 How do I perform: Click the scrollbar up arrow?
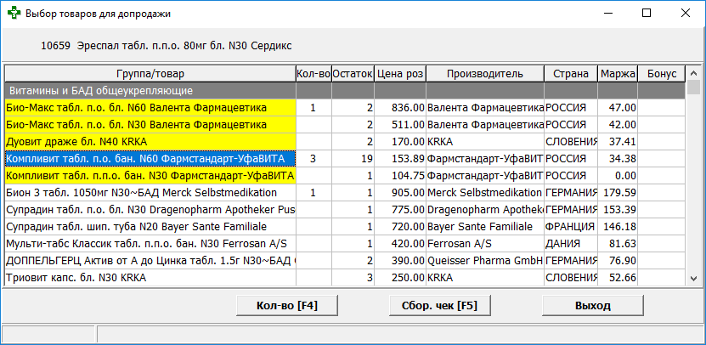tap(694, 72)
